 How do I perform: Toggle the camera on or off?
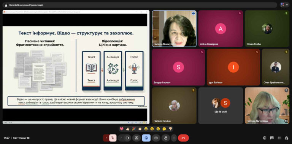(x=128, y=138)
